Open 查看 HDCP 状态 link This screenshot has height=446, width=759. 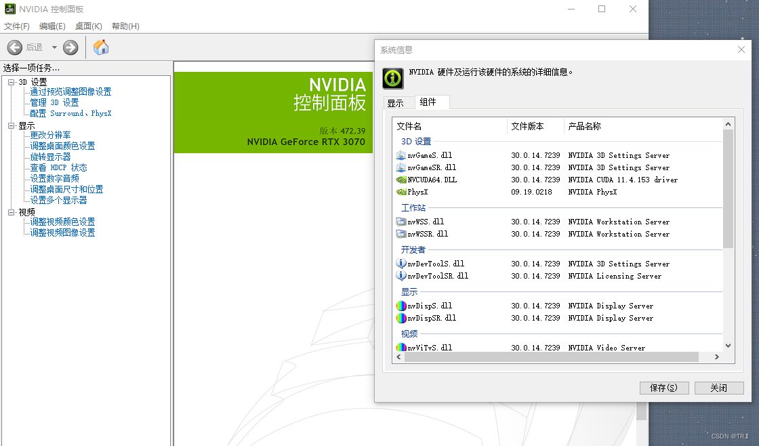click(x=58, y=167)
